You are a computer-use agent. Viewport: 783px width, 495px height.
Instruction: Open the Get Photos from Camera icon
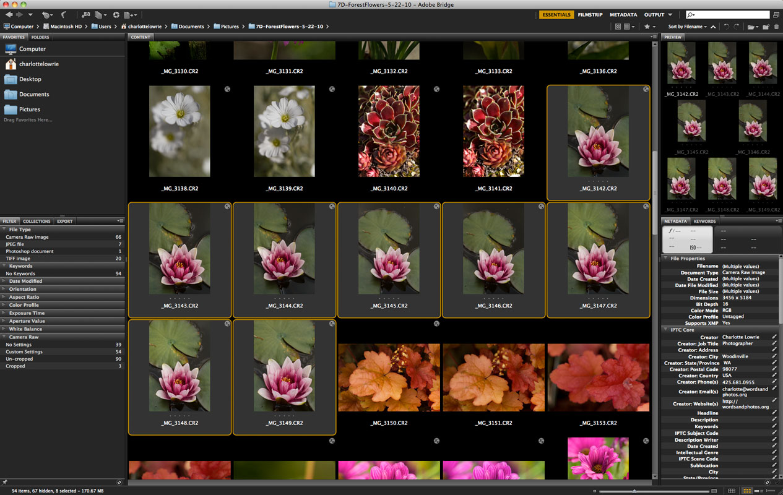click(85, 14)
